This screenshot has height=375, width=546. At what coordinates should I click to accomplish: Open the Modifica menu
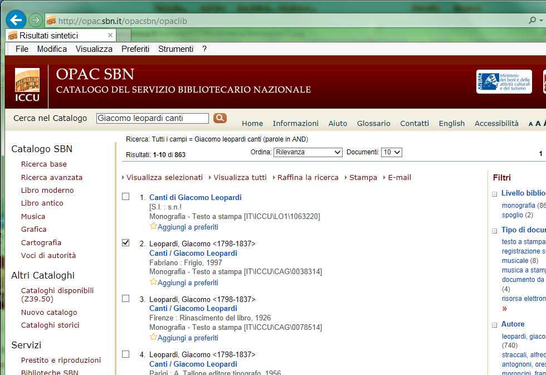click(x=52, y=49)
